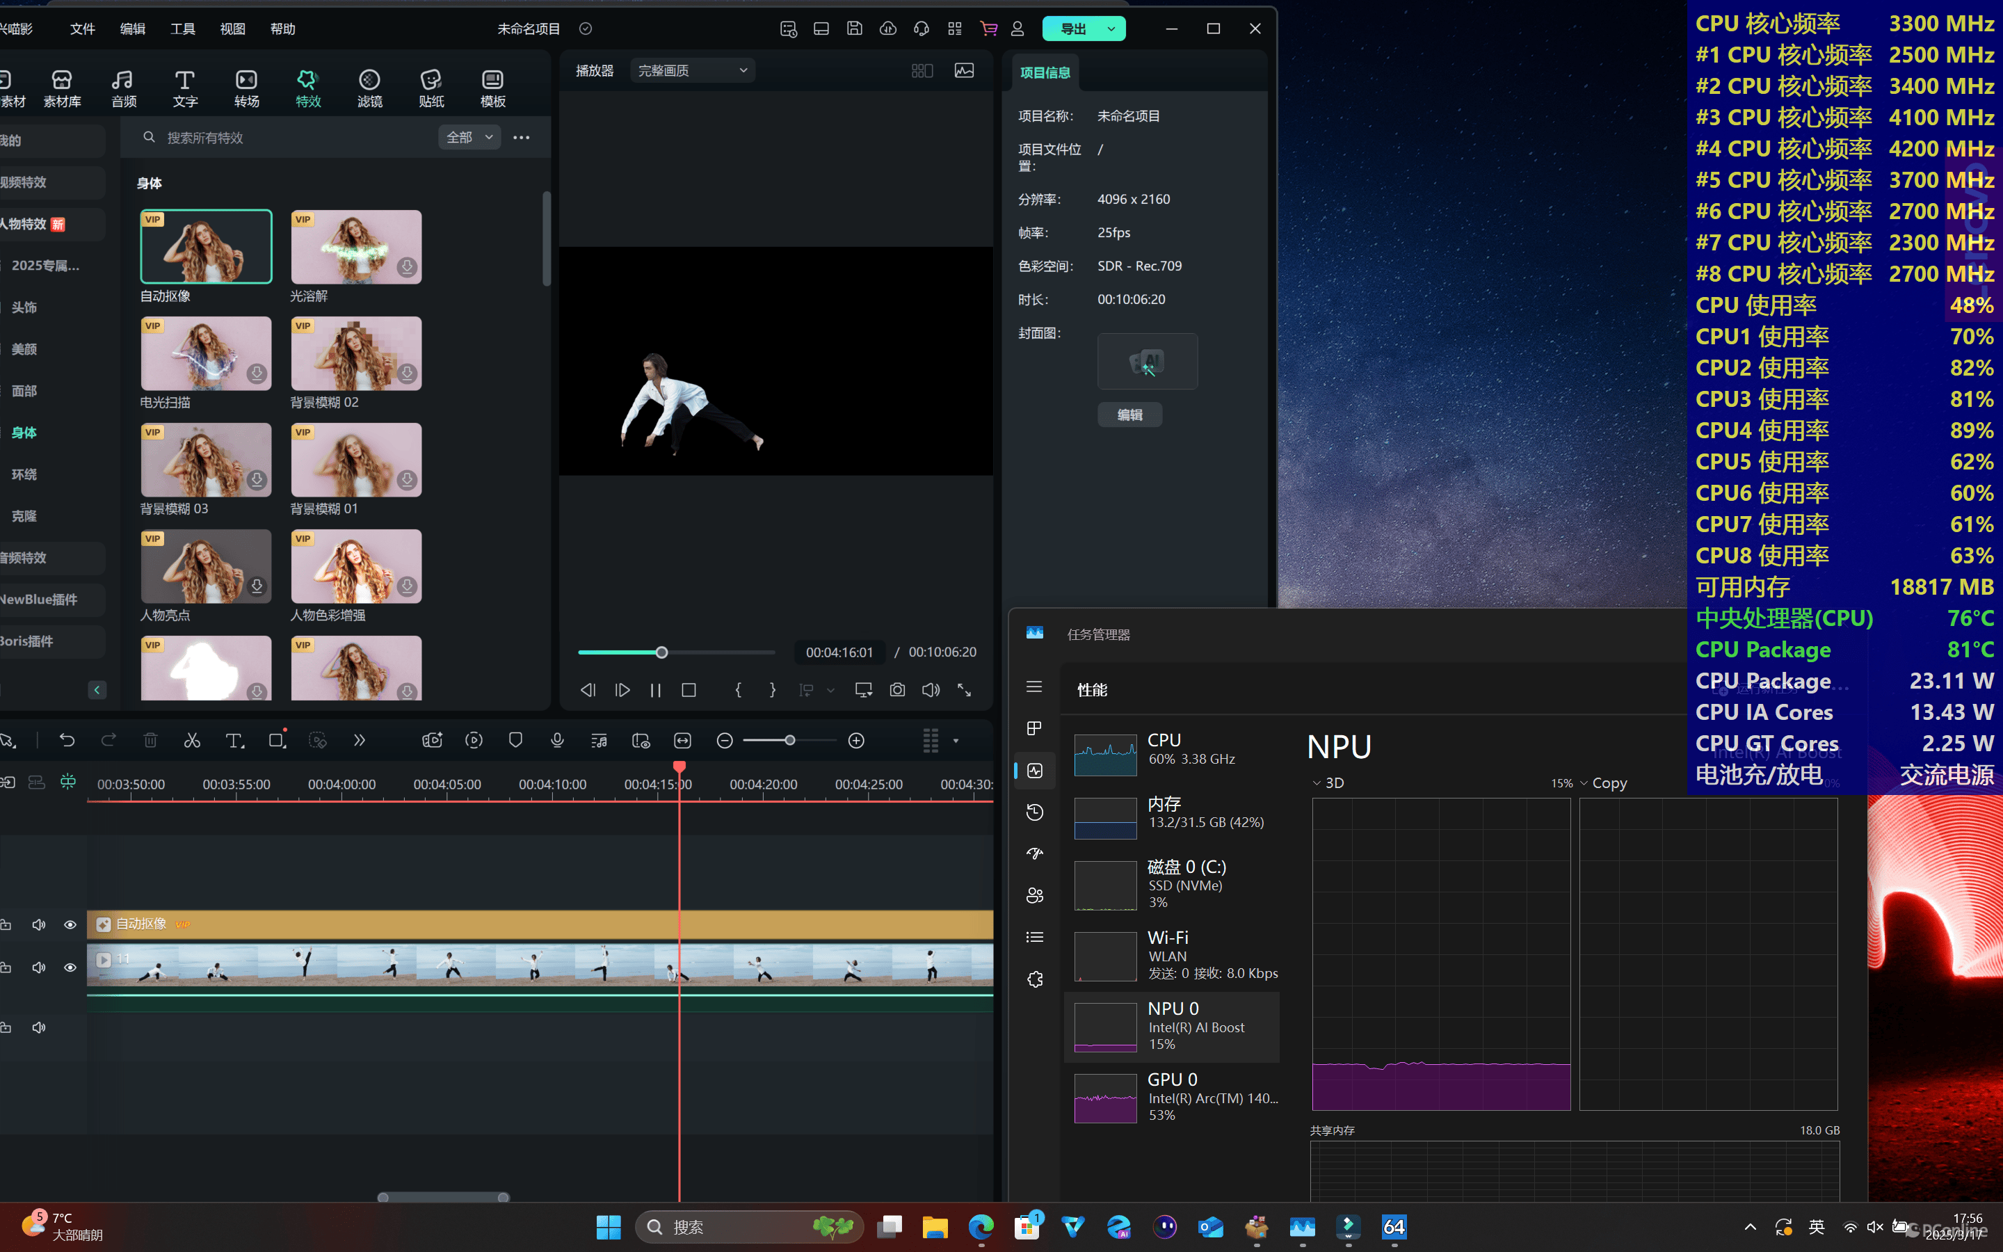
Task: Open the 完整画质 quality dropdown
Action: coord(692,70)
